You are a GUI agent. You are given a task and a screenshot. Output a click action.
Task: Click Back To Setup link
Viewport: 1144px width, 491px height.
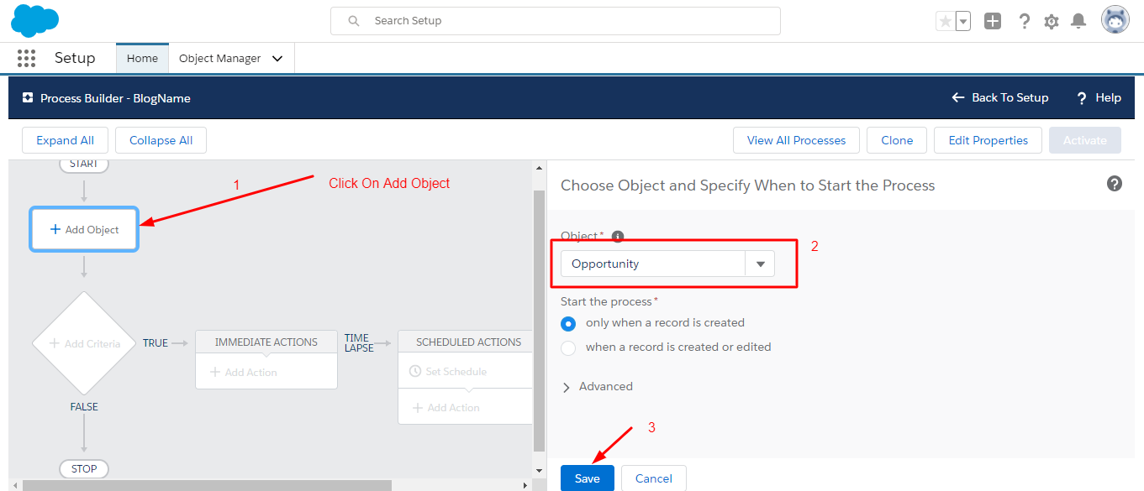pos(1000,97)
